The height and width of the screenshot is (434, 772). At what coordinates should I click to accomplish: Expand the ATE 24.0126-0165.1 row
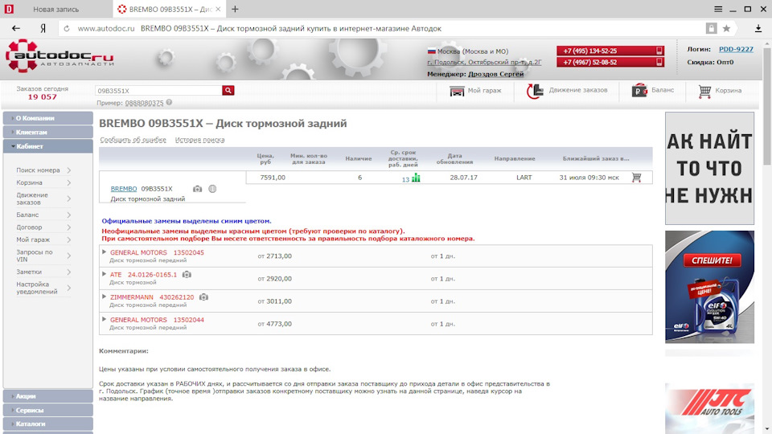pos(105,274)
